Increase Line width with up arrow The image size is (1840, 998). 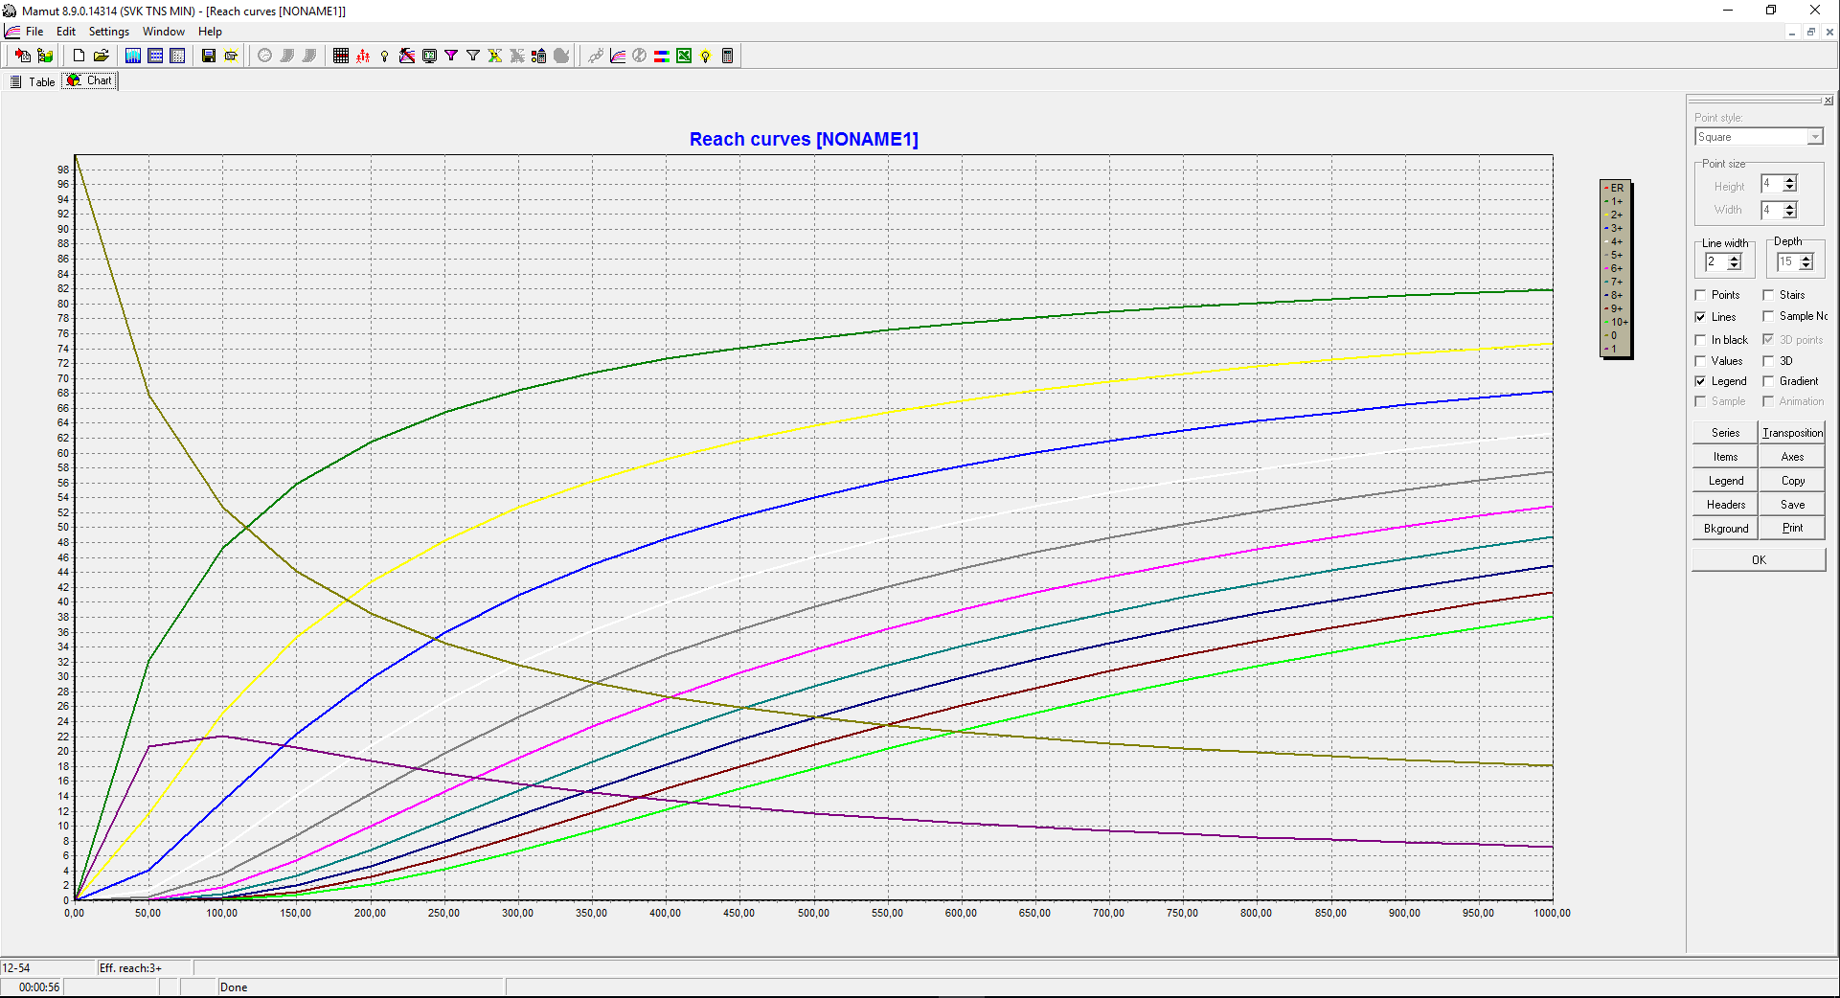[1734, 259]
